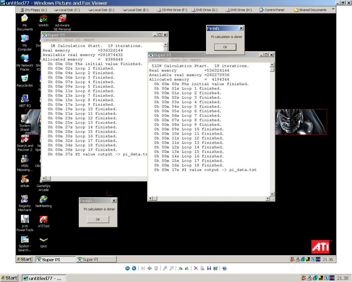Start the slide show
This screenshot has height=282, width=352.
156,268
